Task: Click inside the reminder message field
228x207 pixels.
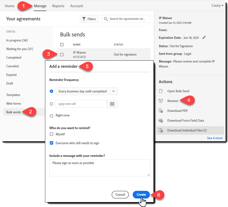Action: pos(99,167)
